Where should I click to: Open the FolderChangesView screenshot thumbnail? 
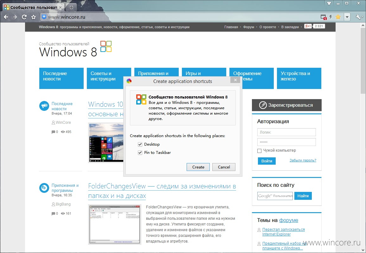tap(115, 224)
